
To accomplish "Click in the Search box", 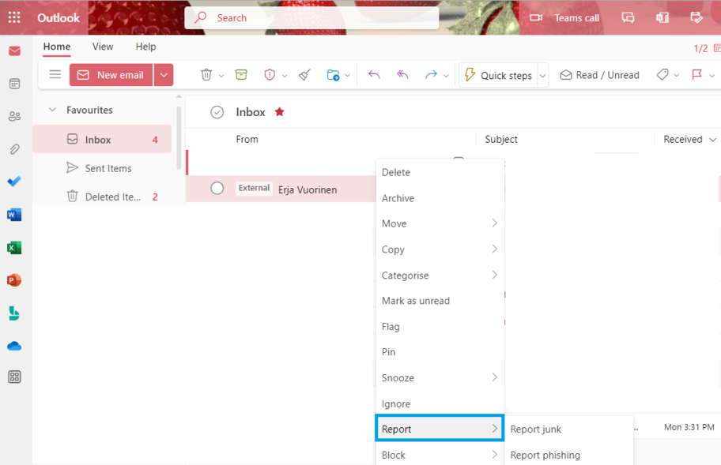I will point(316,17).
